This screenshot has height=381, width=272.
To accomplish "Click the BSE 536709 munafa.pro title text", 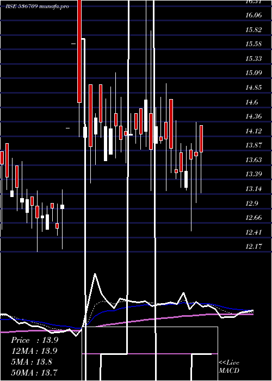I will coord(37,7).
